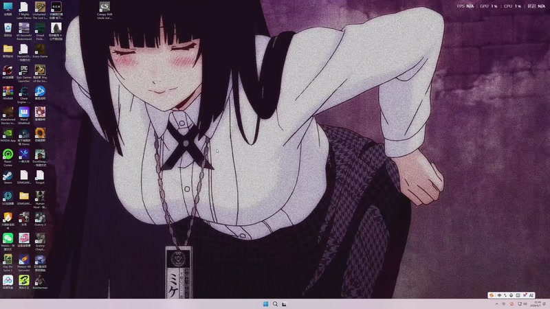Select the 7 Nights Later Demo shortcut
The width and height of the screenshot is (550, 309).
[x=24, y=10]
